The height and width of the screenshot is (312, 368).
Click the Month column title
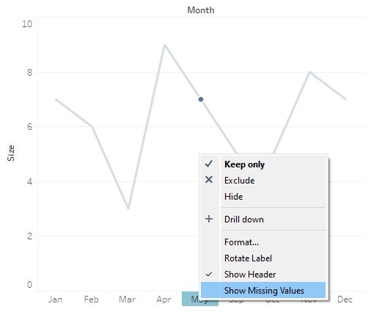click(x=201, y=10)
